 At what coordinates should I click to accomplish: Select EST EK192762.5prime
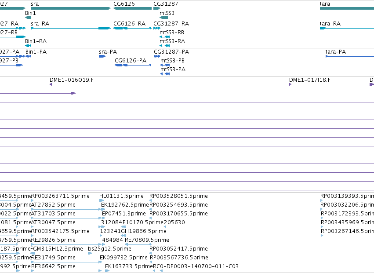pyautogui.click(x=125, y=205)
